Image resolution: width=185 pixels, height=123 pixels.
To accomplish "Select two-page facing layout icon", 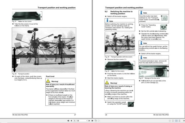I will coord(176,121).
